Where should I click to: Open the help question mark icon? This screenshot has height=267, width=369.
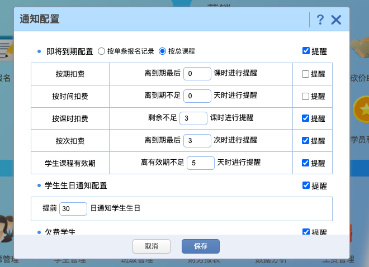(320, 20)
